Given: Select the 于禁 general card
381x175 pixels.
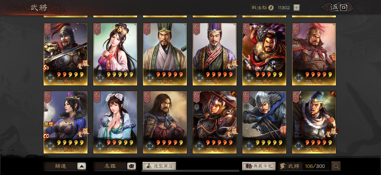Looking at the screenshot, I should (x=165, y=122).
